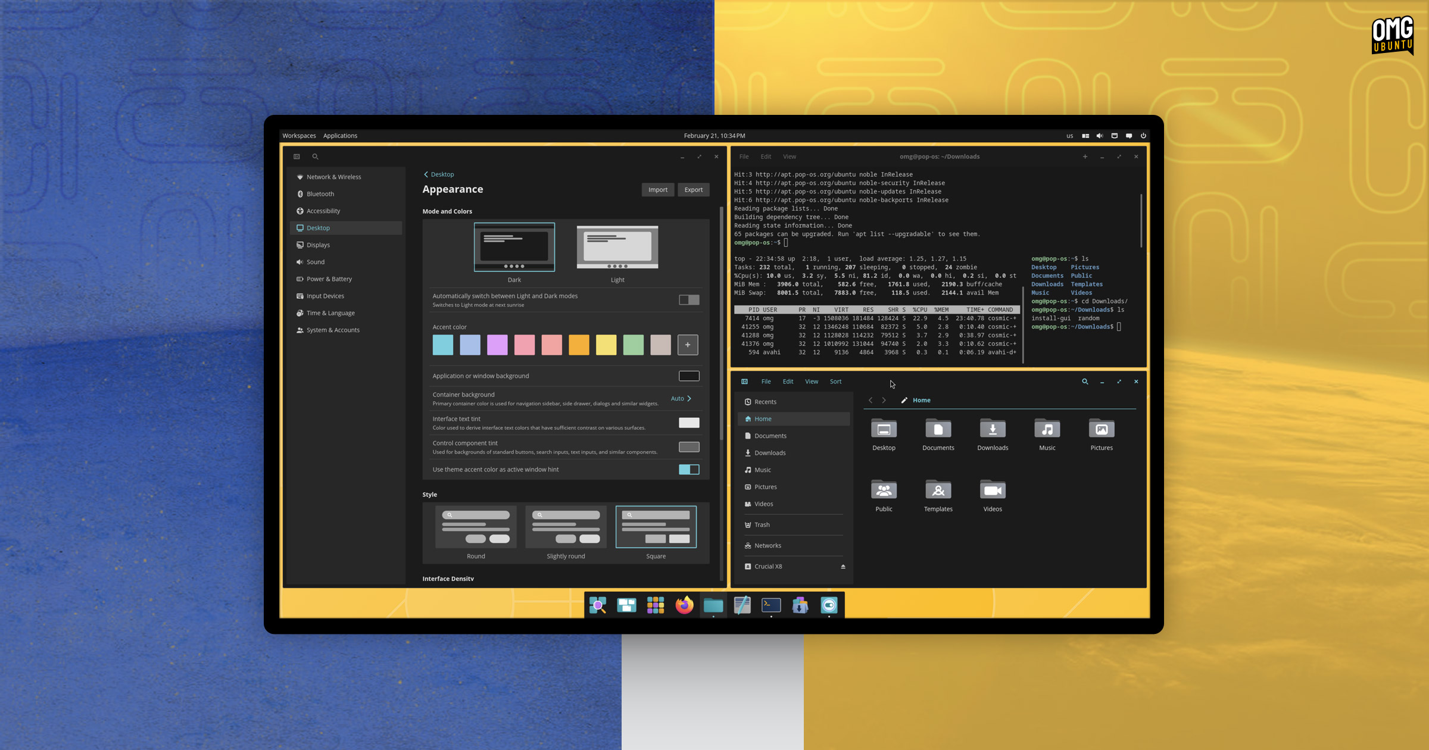Open the Recents section in file manager

(x=765, y=401)
